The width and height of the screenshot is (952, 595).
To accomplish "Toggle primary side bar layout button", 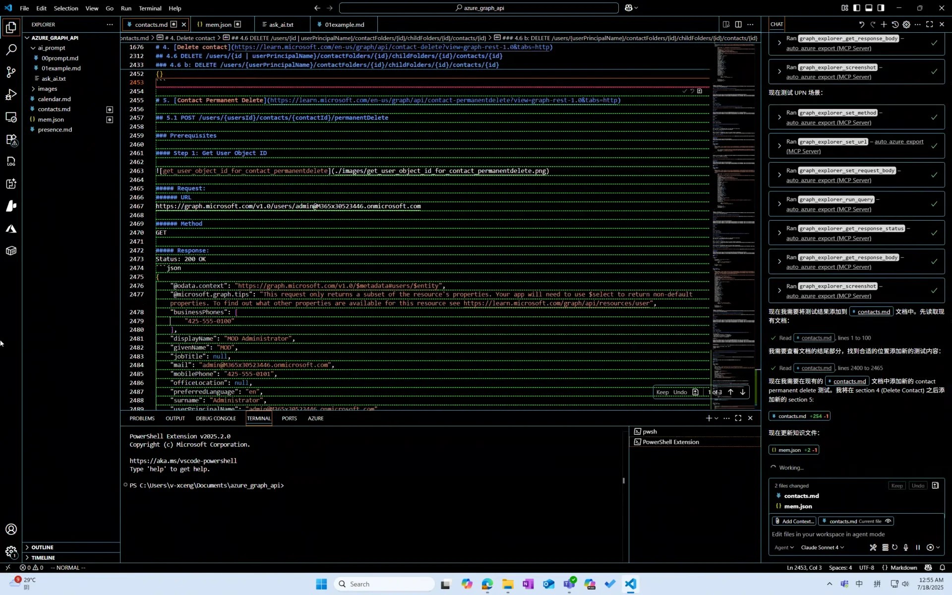I will point(857,8).
